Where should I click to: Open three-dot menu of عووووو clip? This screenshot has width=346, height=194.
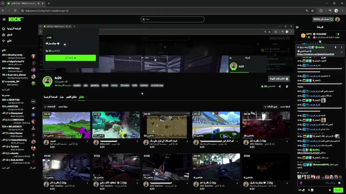[87, 141]
